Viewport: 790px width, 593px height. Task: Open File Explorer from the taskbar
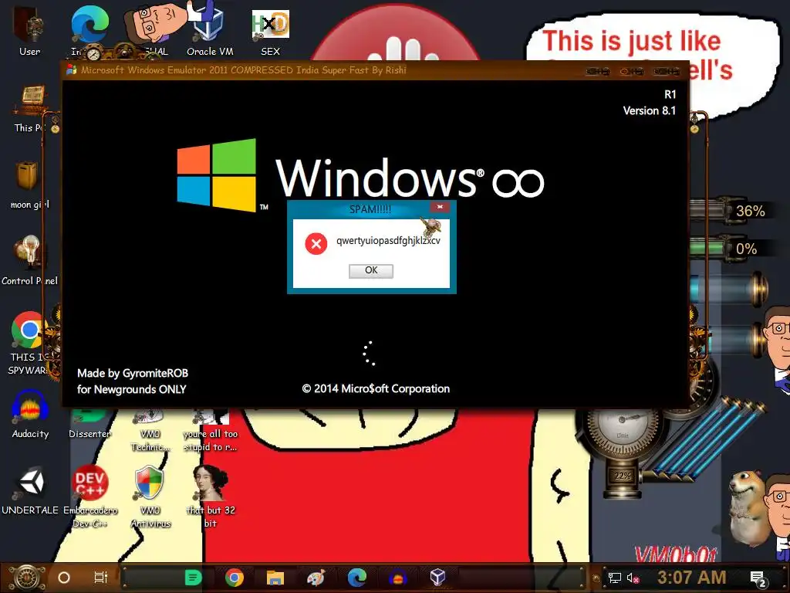click(x=275, y=578)
